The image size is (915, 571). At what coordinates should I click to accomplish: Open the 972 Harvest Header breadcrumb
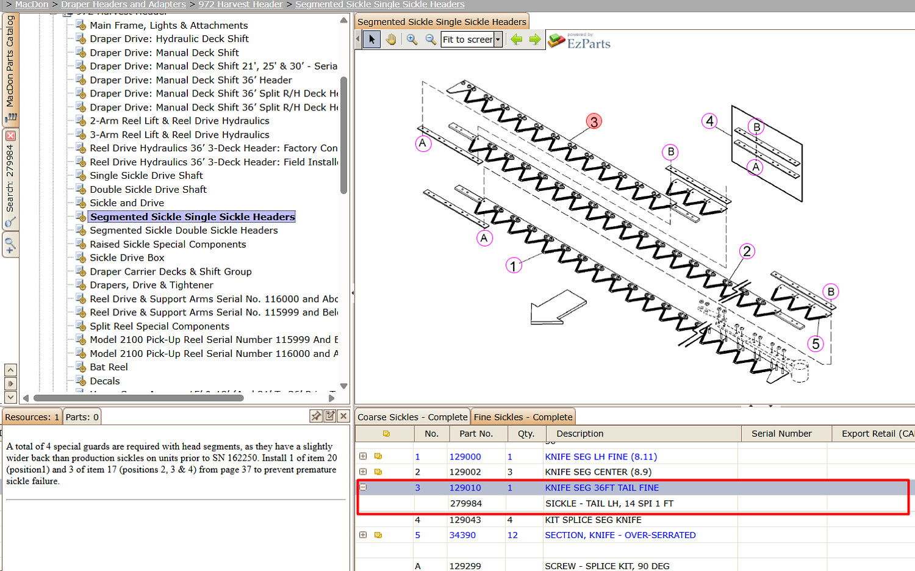point(240,4)
